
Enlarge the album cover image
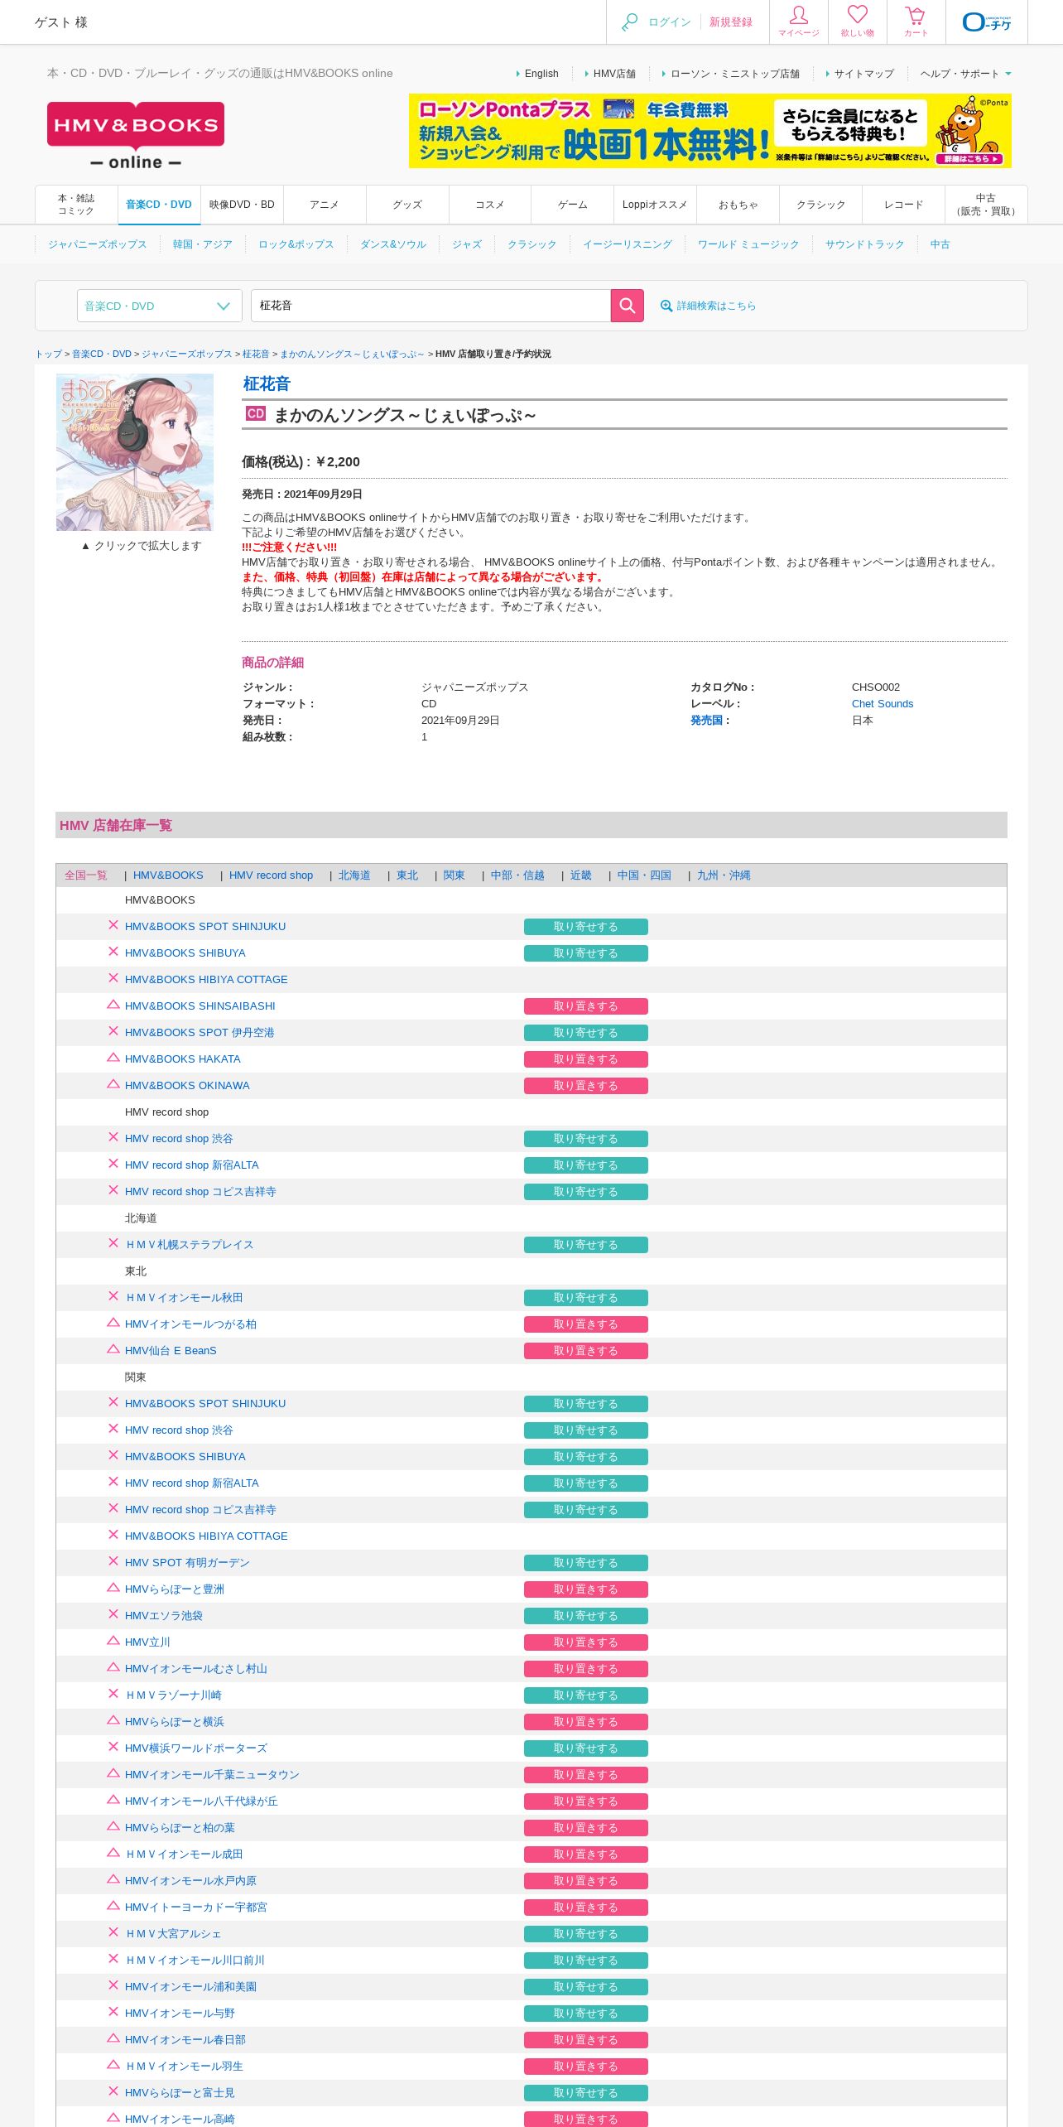pos(135,452)
